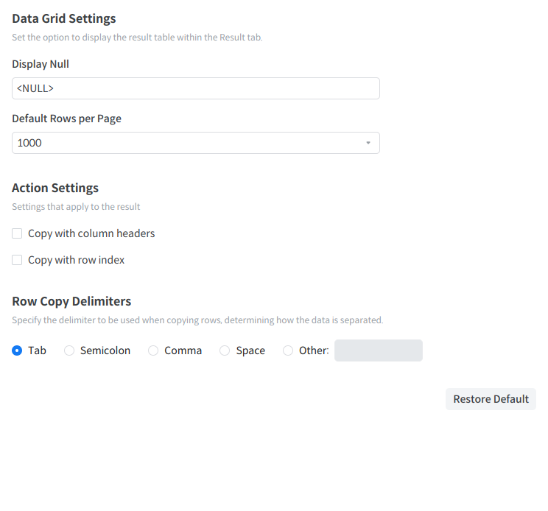Image resolution: width=548 pixels, height=511 pixels.
Task: Click the 'Semicolon' option label
Action: point(105,350)
